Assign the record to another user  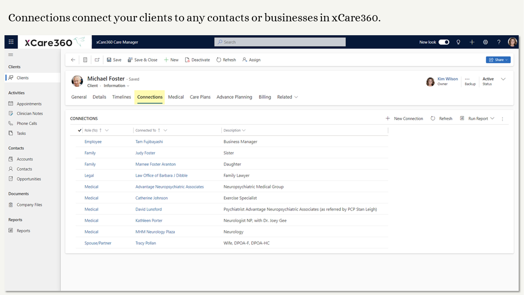[x=251, y=60]
